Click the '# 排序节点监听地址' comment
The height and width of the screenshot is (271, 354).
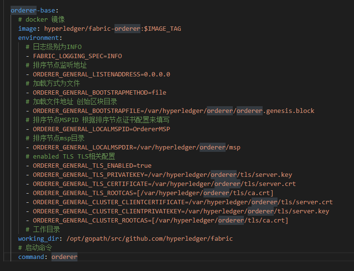pyautogui.click(x=56, y=65)
